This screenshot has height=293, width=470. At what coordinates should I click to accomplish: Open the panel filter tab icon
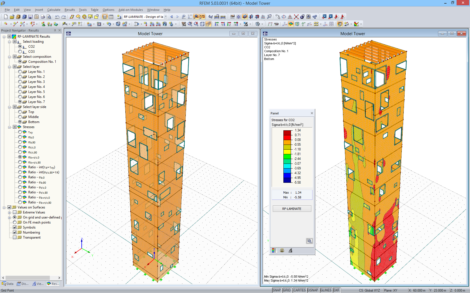(x=290, y=250)
